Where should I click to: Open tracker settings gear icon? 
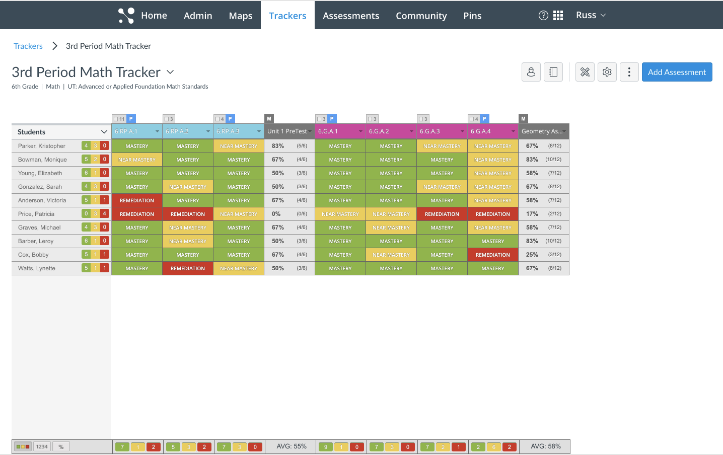(x=607, y=72)
